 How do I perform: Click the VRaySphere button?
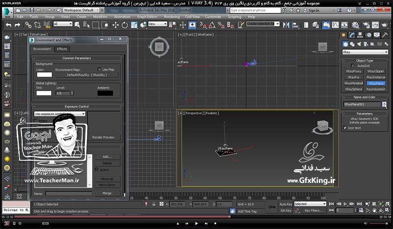[353, 89]
